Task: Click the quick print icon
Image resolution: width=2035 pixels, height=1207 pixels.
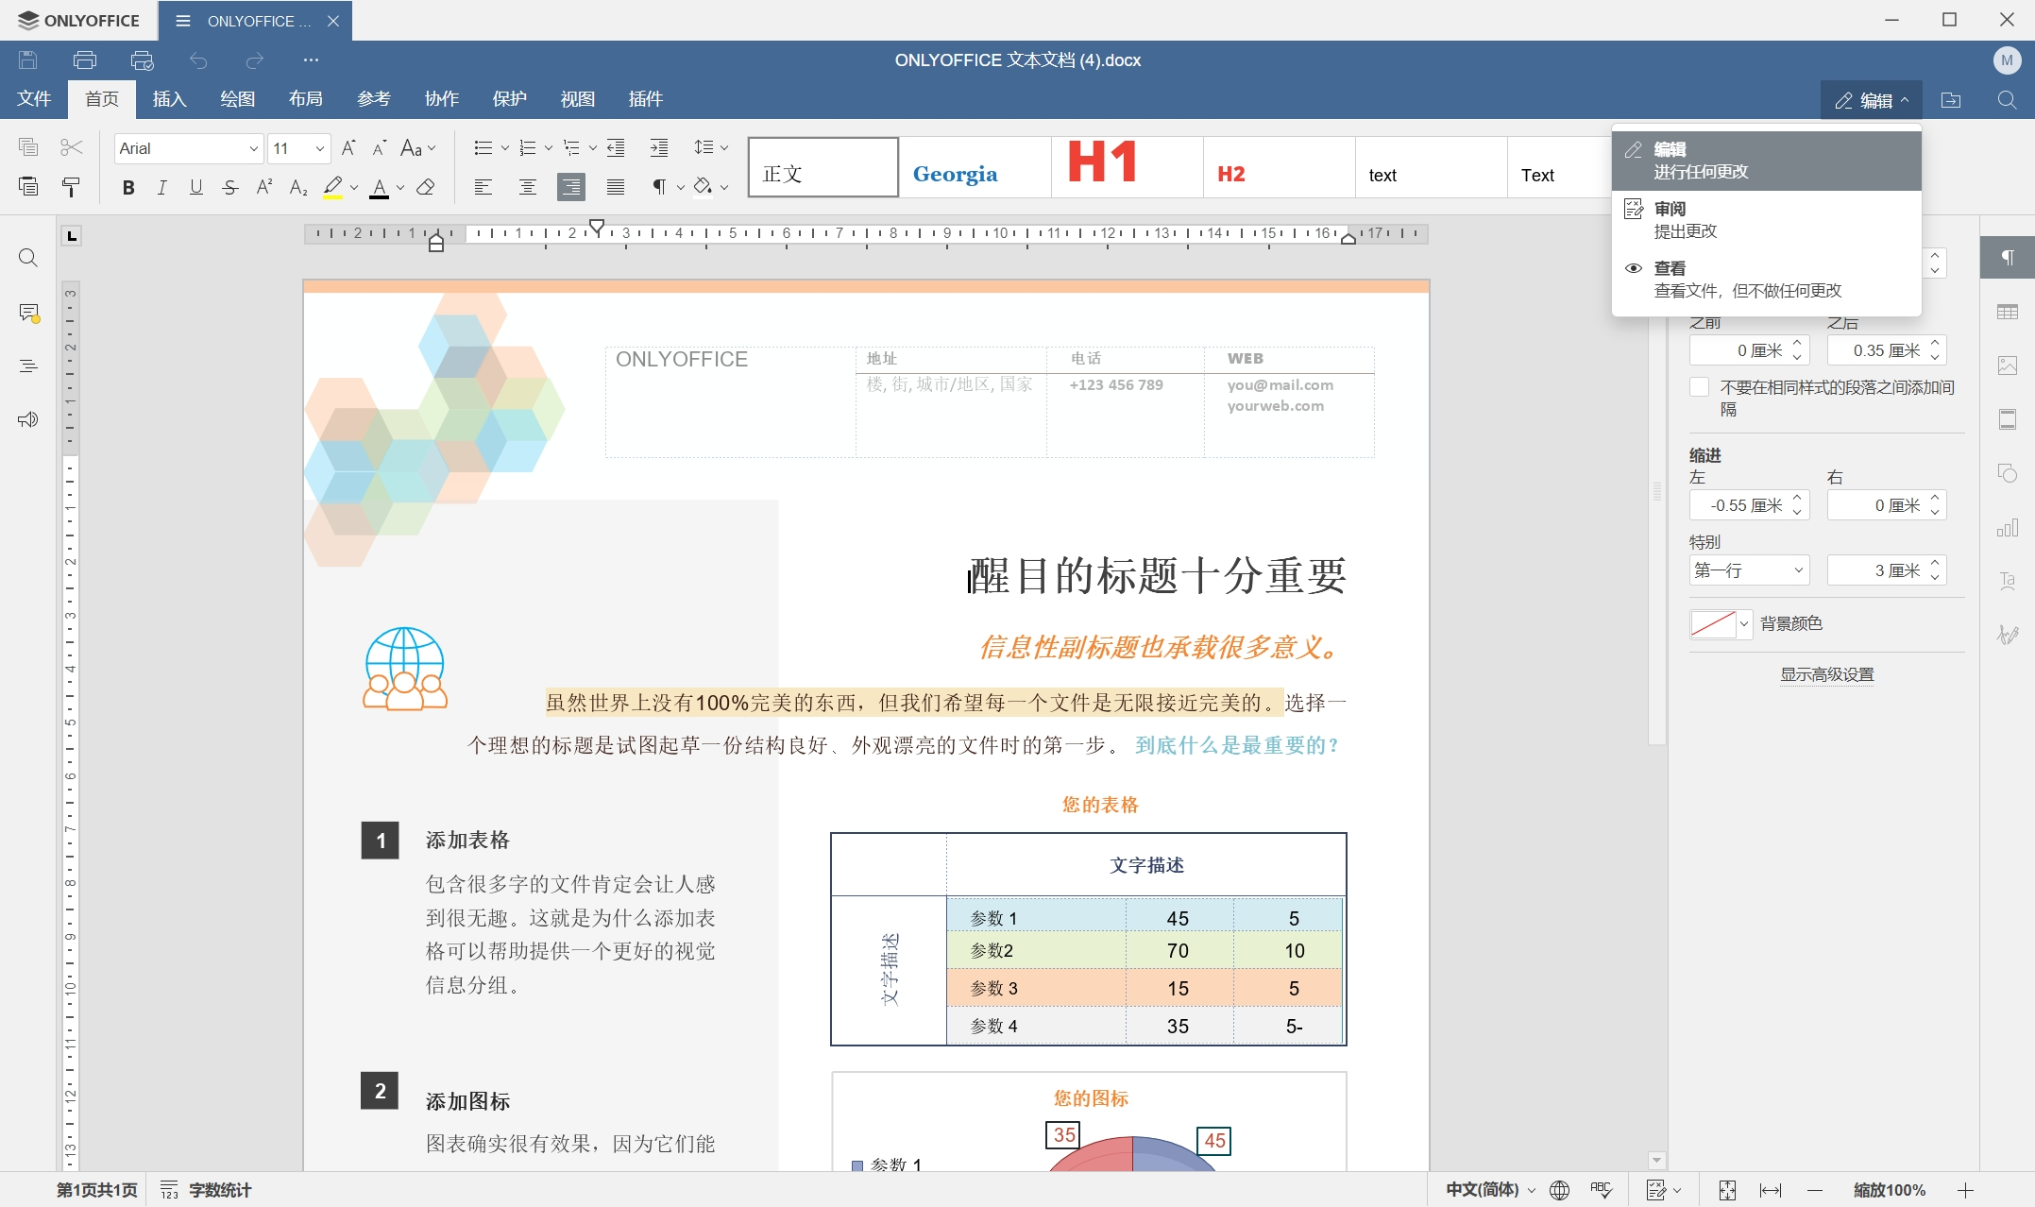Action: (x=142, y=60)
